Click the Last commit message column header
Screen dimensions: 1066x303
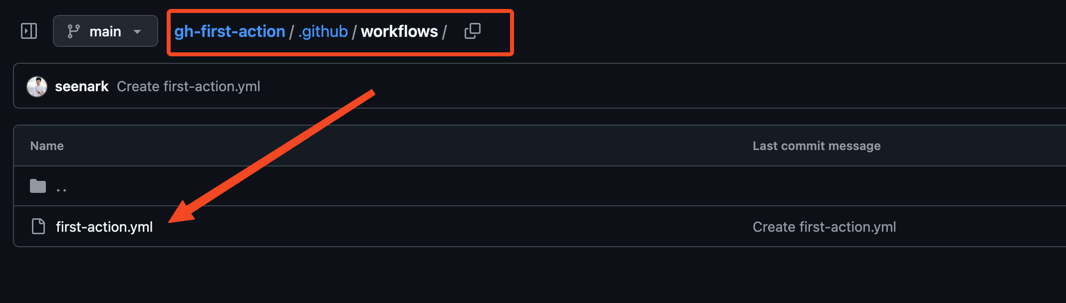pyautogui.click(x=816, y=146)
